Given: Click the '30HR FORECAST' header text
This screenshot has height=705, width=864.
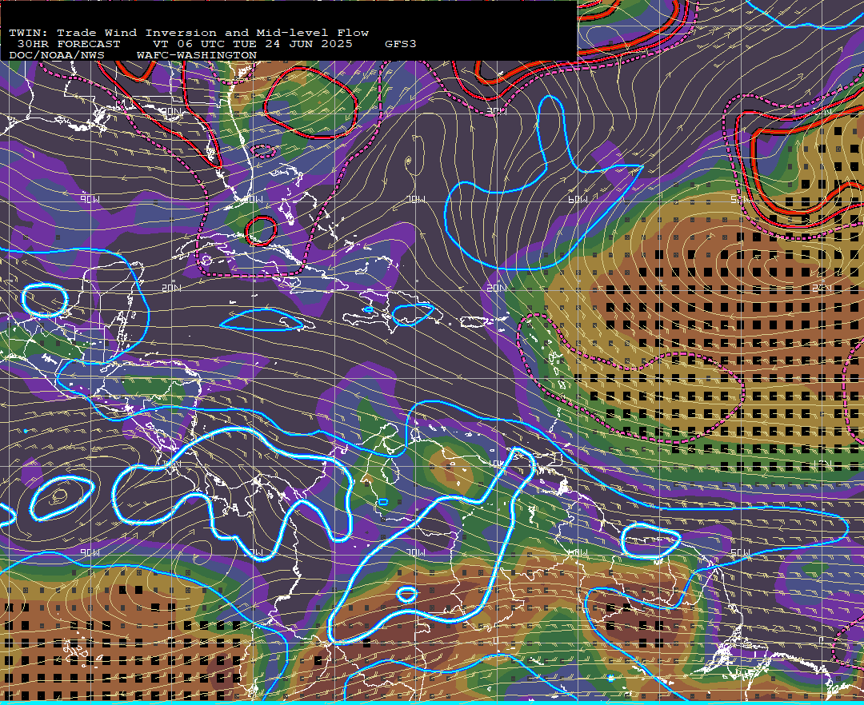Looking at the screenshot, I should click(68, 44).
